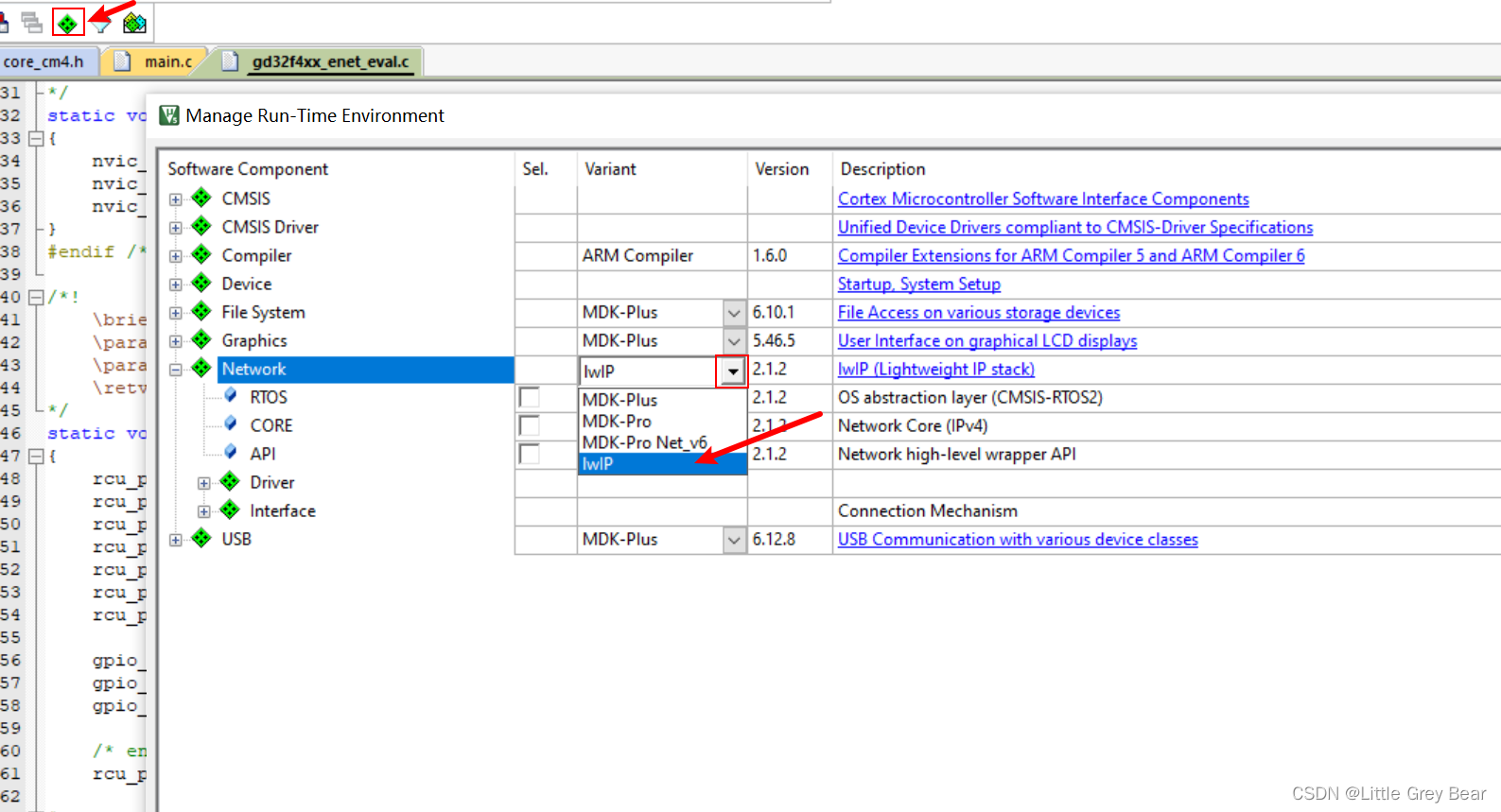Choose MDK-Pro Net_v6 variant option
This screenshot has height=812, width=1501.
click(x=662, y=442)
